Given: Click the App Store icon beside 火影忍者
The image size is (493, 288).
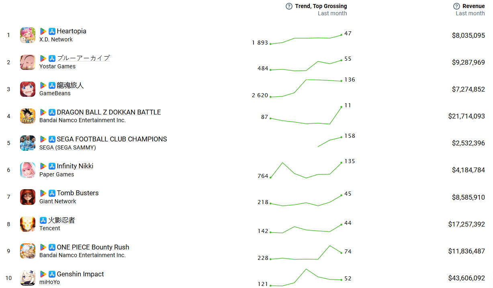Looking at the screenshot, I should [x=43, y=221].
